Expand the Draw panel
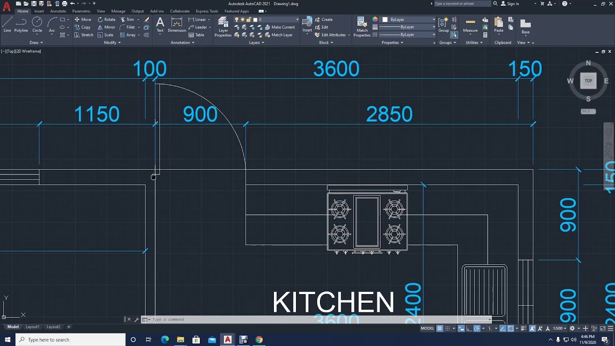Image resolution: width=615 pixels, height=346 pixels. (36, 42)
